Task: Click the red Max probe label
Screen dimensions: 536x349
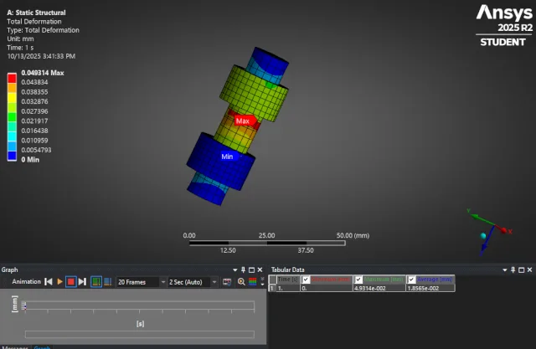Action: [245, 121]
